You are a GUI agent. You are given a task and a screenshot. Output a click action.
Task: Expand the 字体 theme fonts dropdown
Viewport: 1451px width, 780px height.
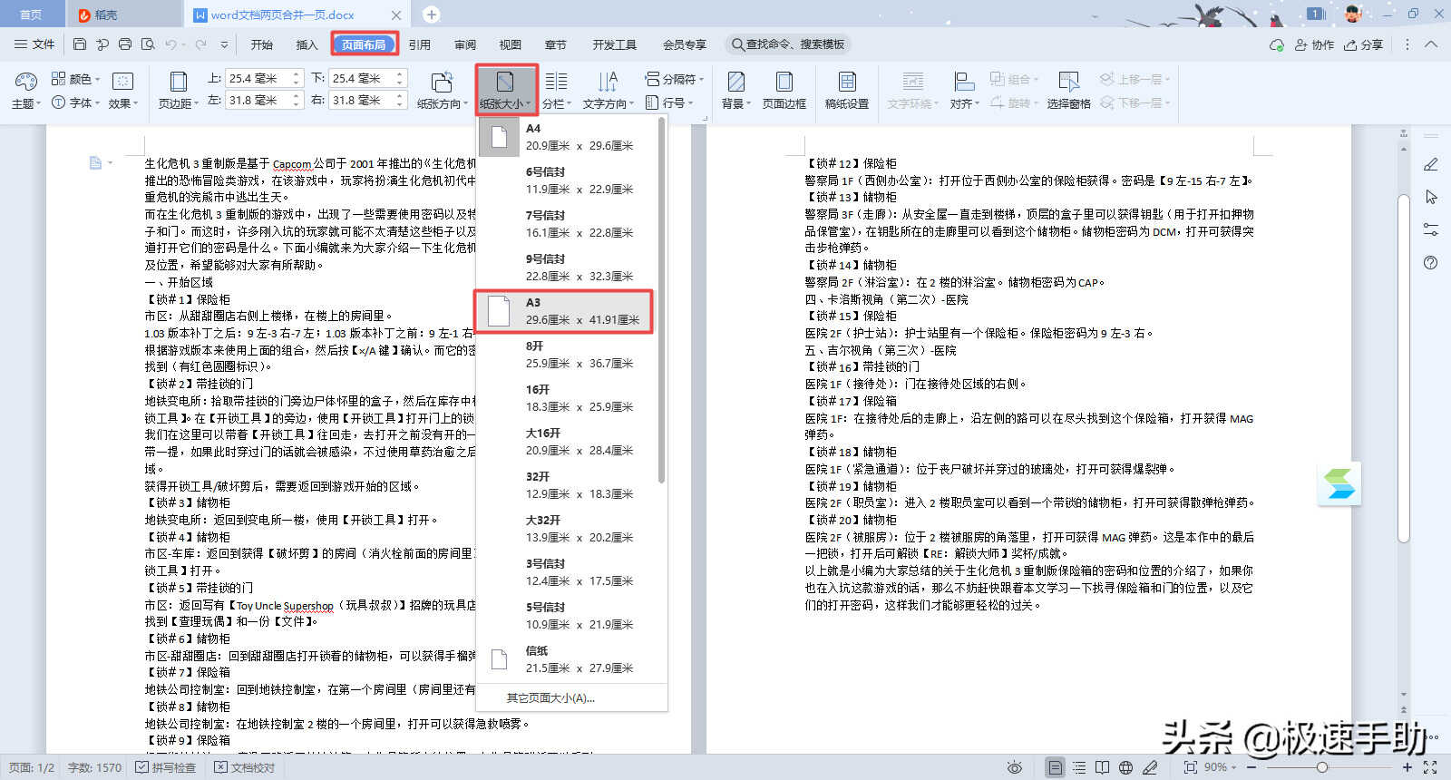coord(76,102)
